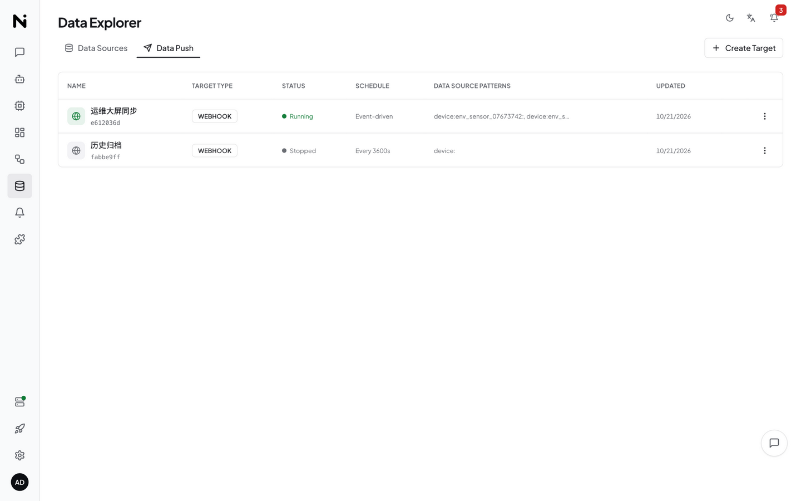Click the Create Target button
801x501 pixels.
coord(744,48)
